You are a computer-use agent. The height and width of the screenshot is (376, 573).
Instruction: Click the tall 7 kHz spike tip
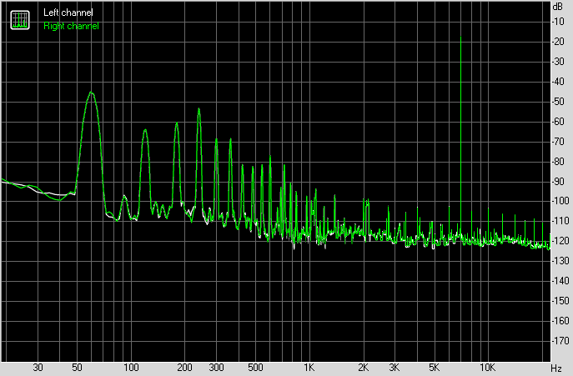pyautogui.click(x=460, y=38)
